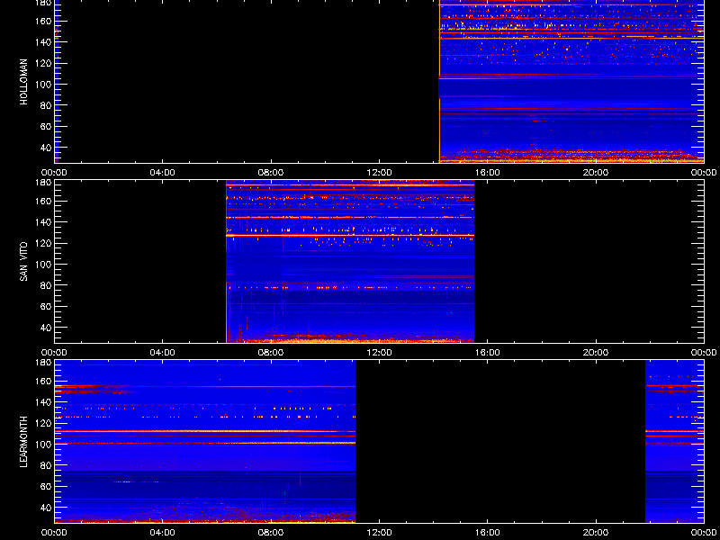Select the 16:00 label under the Holloman plot
Screen dimensions: 720x540
pyautogui.click(x=487, y=173)
